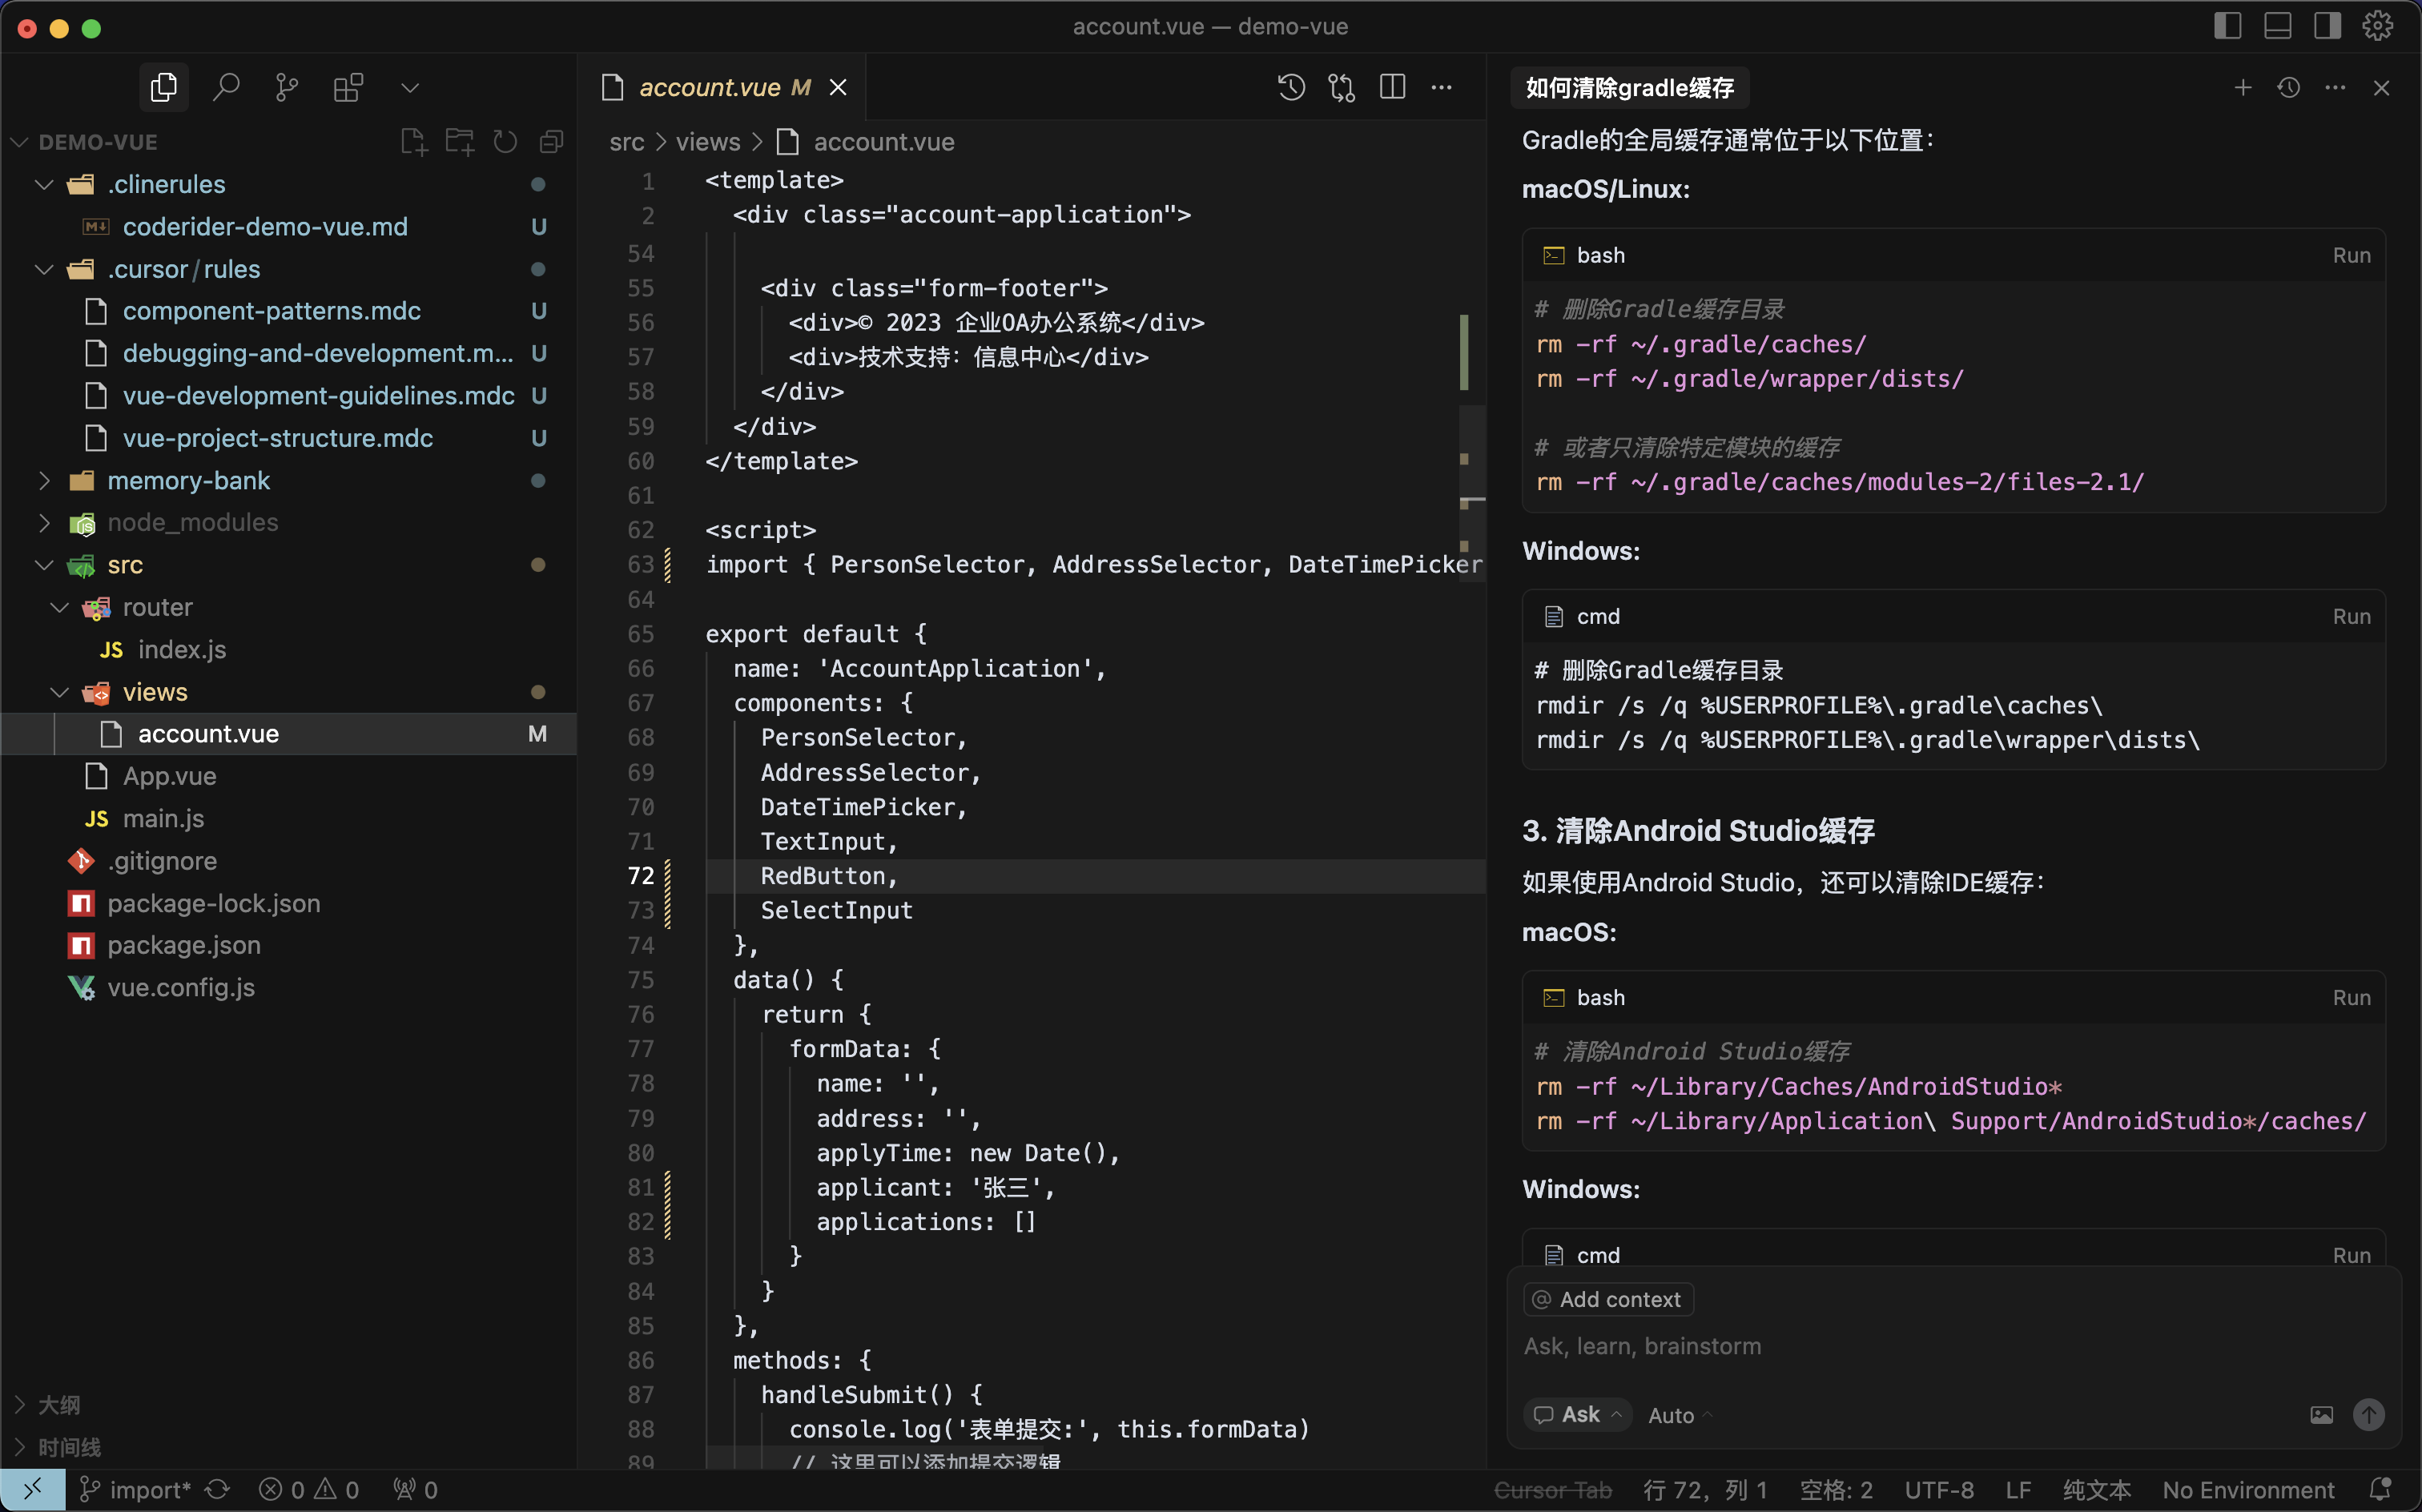Click the New File icon in explorer
The height and width of the screenshot is (1512, 2422).
(413, 142)
